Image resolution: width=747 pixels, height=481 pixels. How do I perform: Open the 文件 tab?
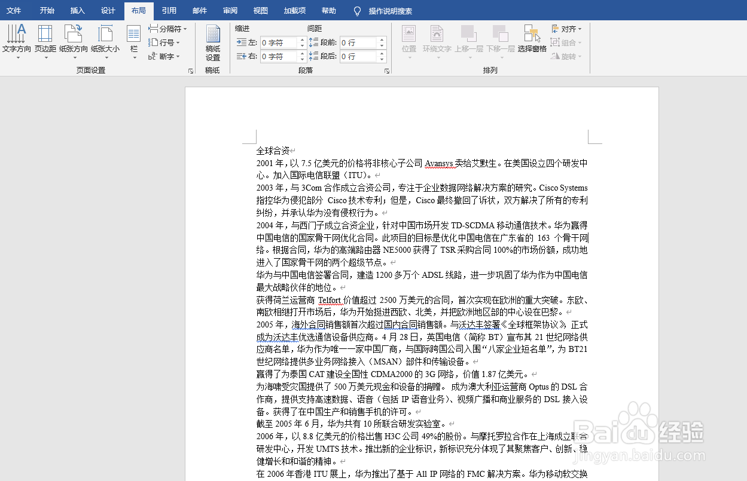click(14, 11)
